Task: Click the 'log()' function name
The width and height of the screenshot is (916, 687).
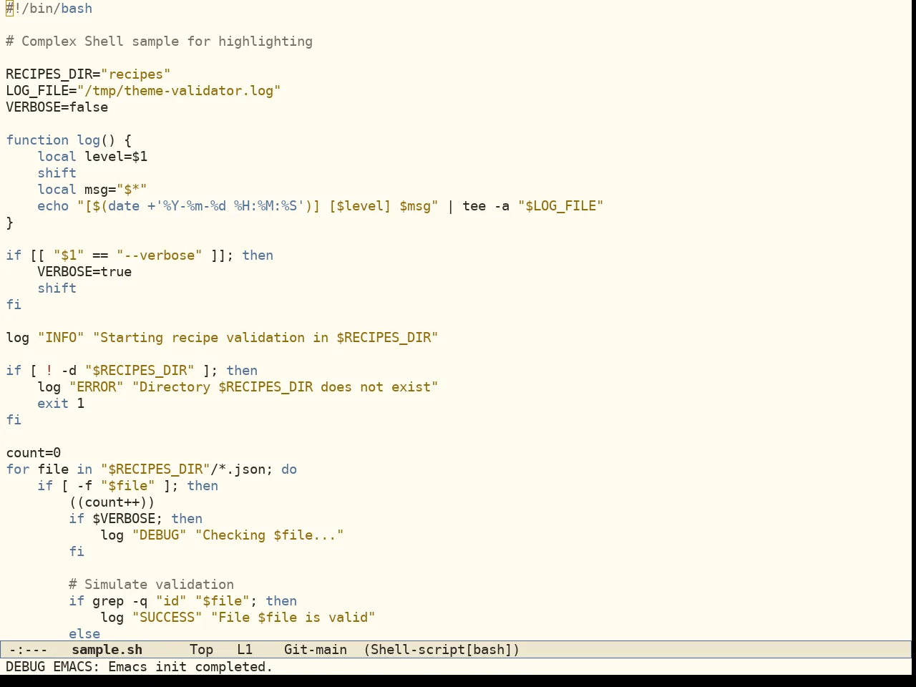Action: tap(96, 140)
